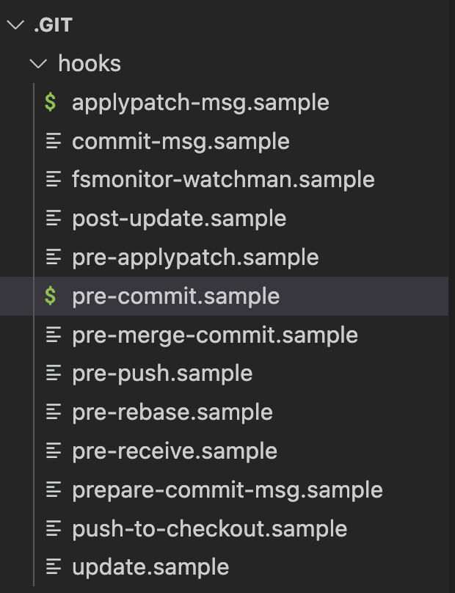Screen dimensions: 455x593
Task: Collapse the .GIT section chevron
Action: click(x=14, y=26)
